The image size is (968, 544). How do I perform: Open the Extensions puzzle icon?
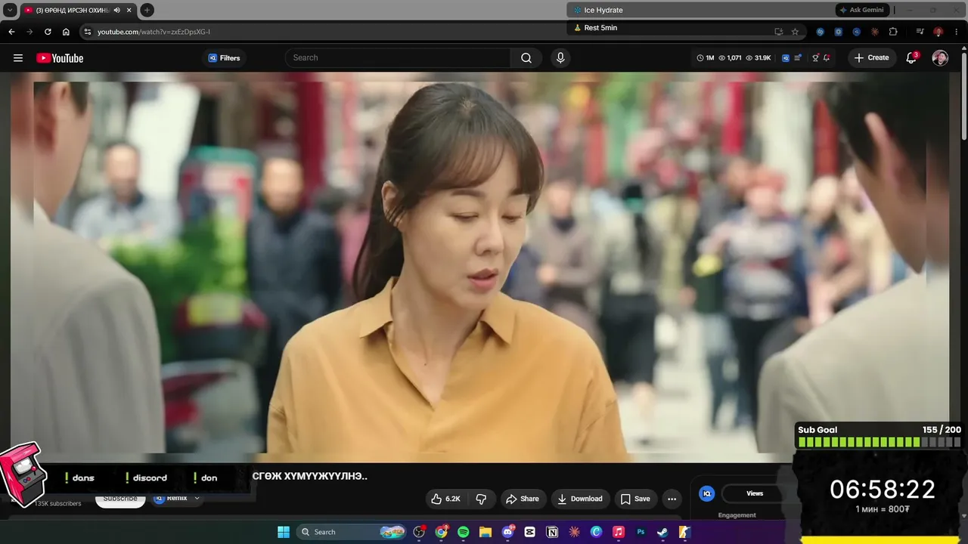(x=893, y=32)
